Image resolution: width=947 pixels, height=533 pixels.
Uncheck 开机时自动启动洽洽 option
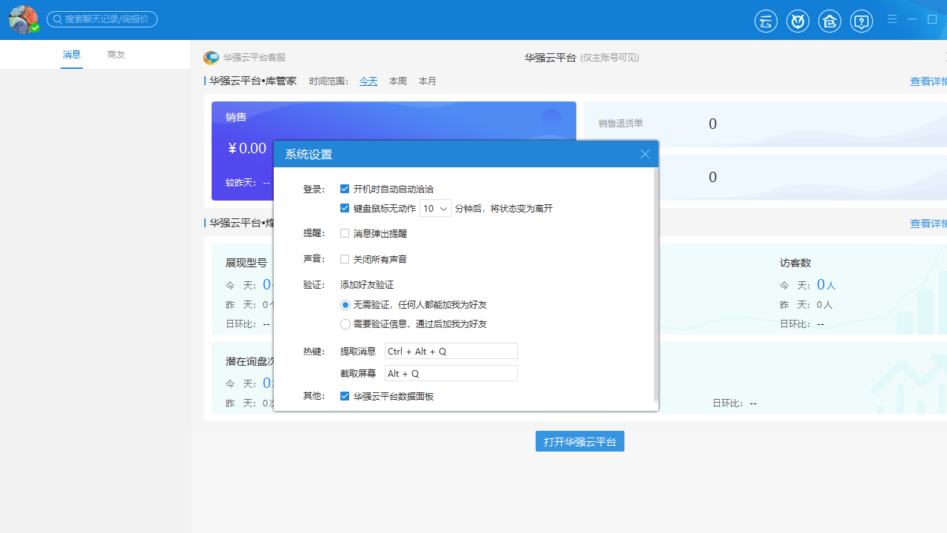point(345,188)
